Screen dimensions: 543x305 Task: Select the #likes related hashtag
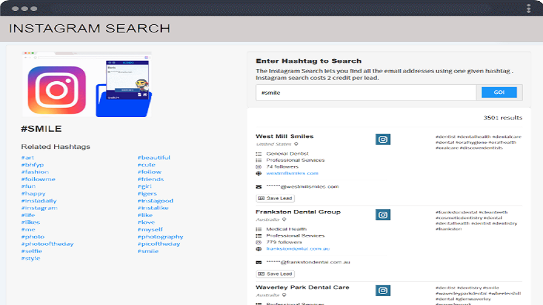(31, 222)
